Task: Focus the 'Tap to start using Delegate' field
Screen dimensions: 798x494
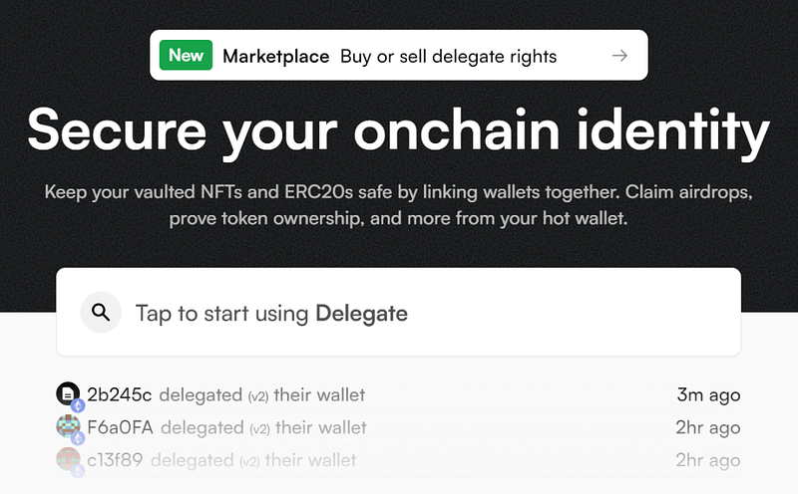Action: [x=398, y=312]
